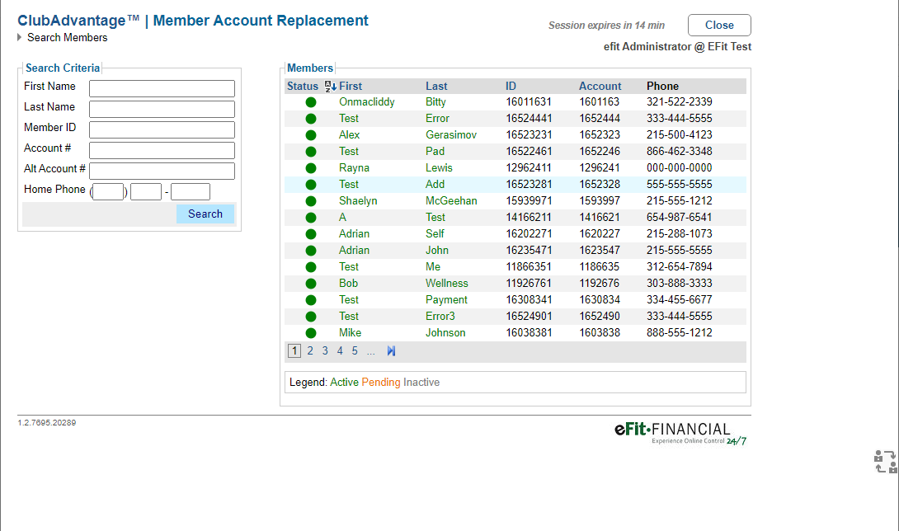Click first name A in the Test row
Image resolution: width=899 pixels, height=531 pixels.
(x=342, y=218)
